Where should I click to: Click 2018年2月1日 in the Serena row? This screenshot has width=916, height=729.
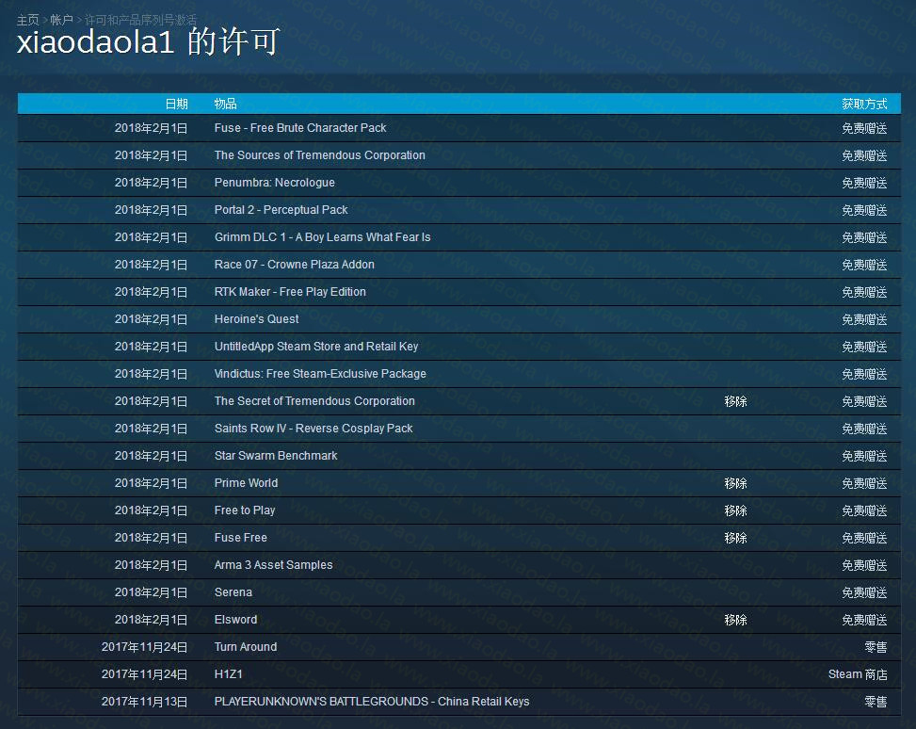pos(152,592)
